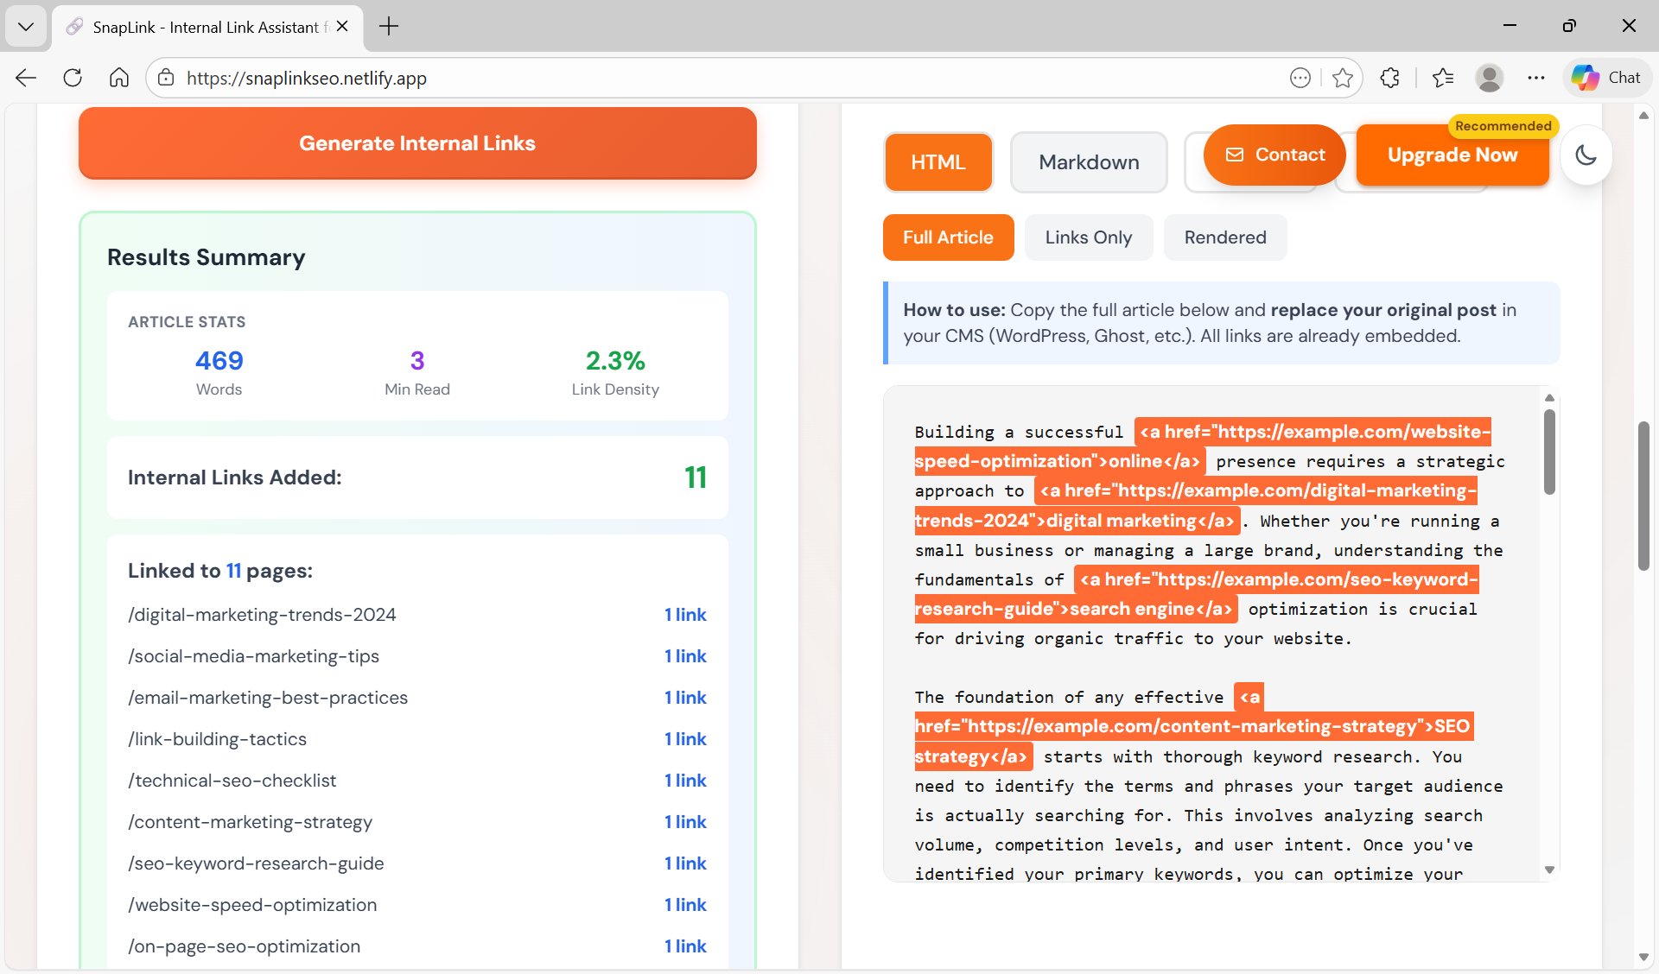The image size is (1659, 974).
Task: Click the browser Home icon
Action: click(x=119, y=78)
